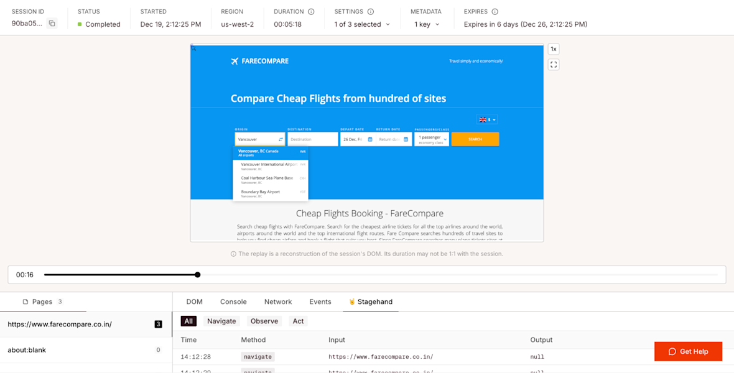The image size is (734, 373).
Task: Move the replay timeline scrubber handle
Action: tap(198, 275)
